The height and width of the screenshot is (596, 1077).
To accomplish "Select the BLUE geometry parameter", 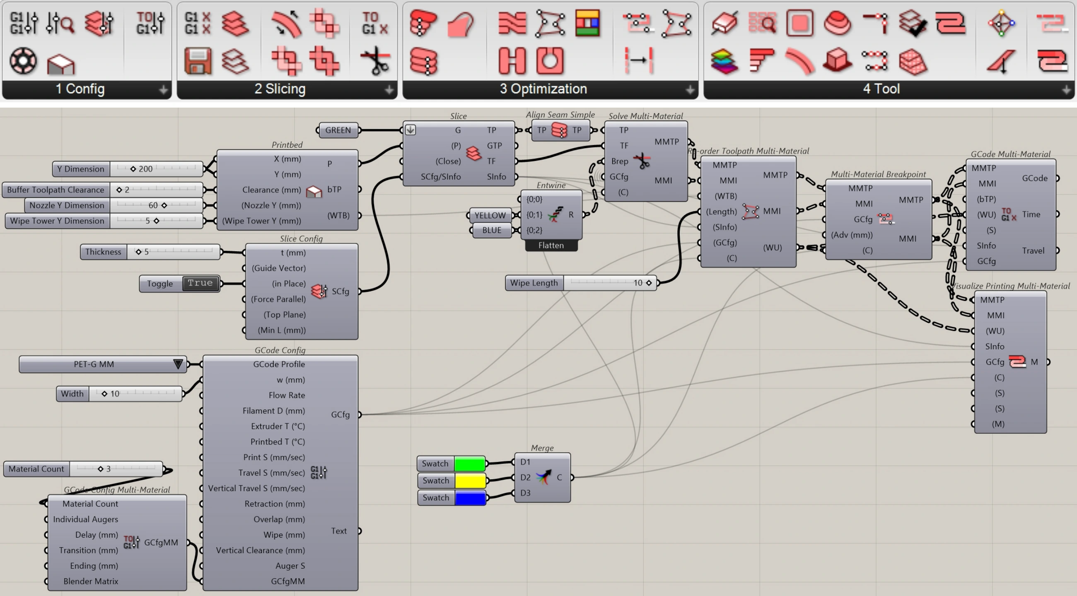I will coord(492,231).
